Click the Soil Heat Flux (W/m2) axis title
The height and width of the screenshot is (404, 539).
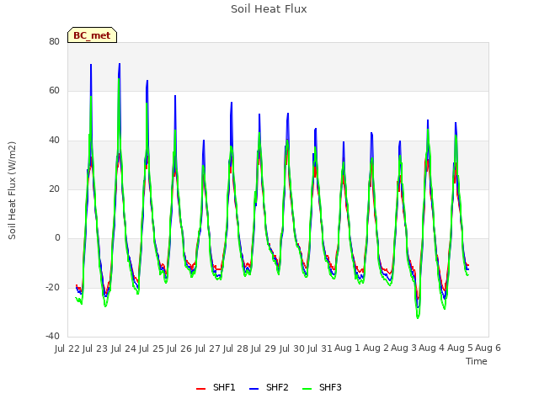[x=12, y=190]
